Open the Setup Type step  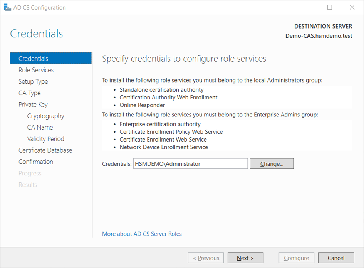[x=33, y=82]
